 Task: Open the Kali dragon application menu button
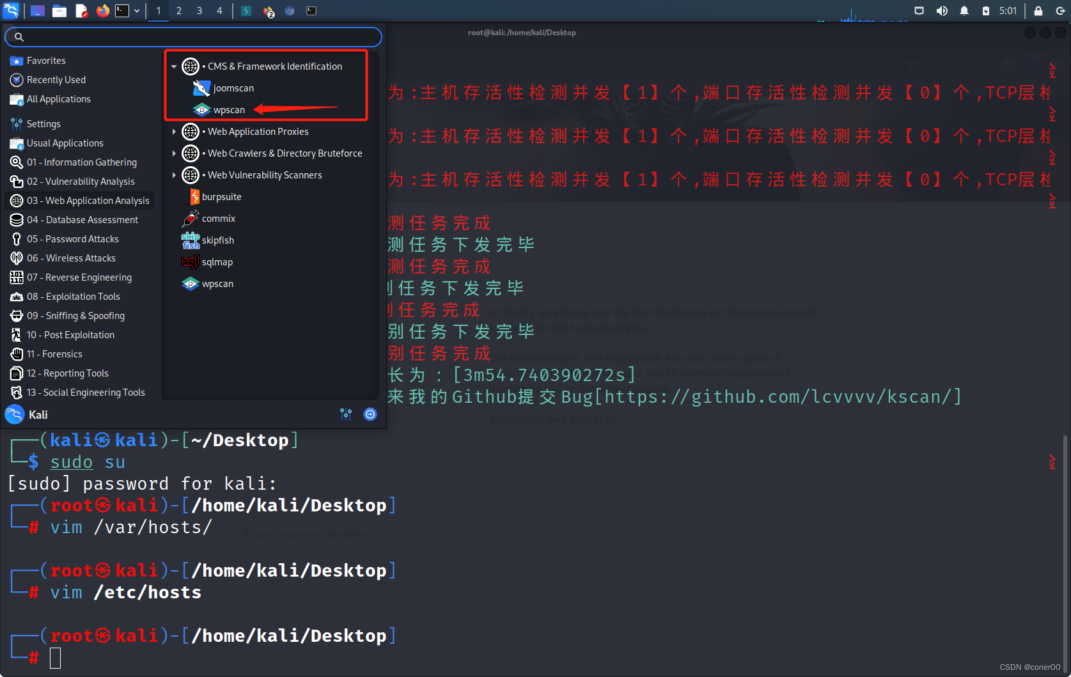11,10
